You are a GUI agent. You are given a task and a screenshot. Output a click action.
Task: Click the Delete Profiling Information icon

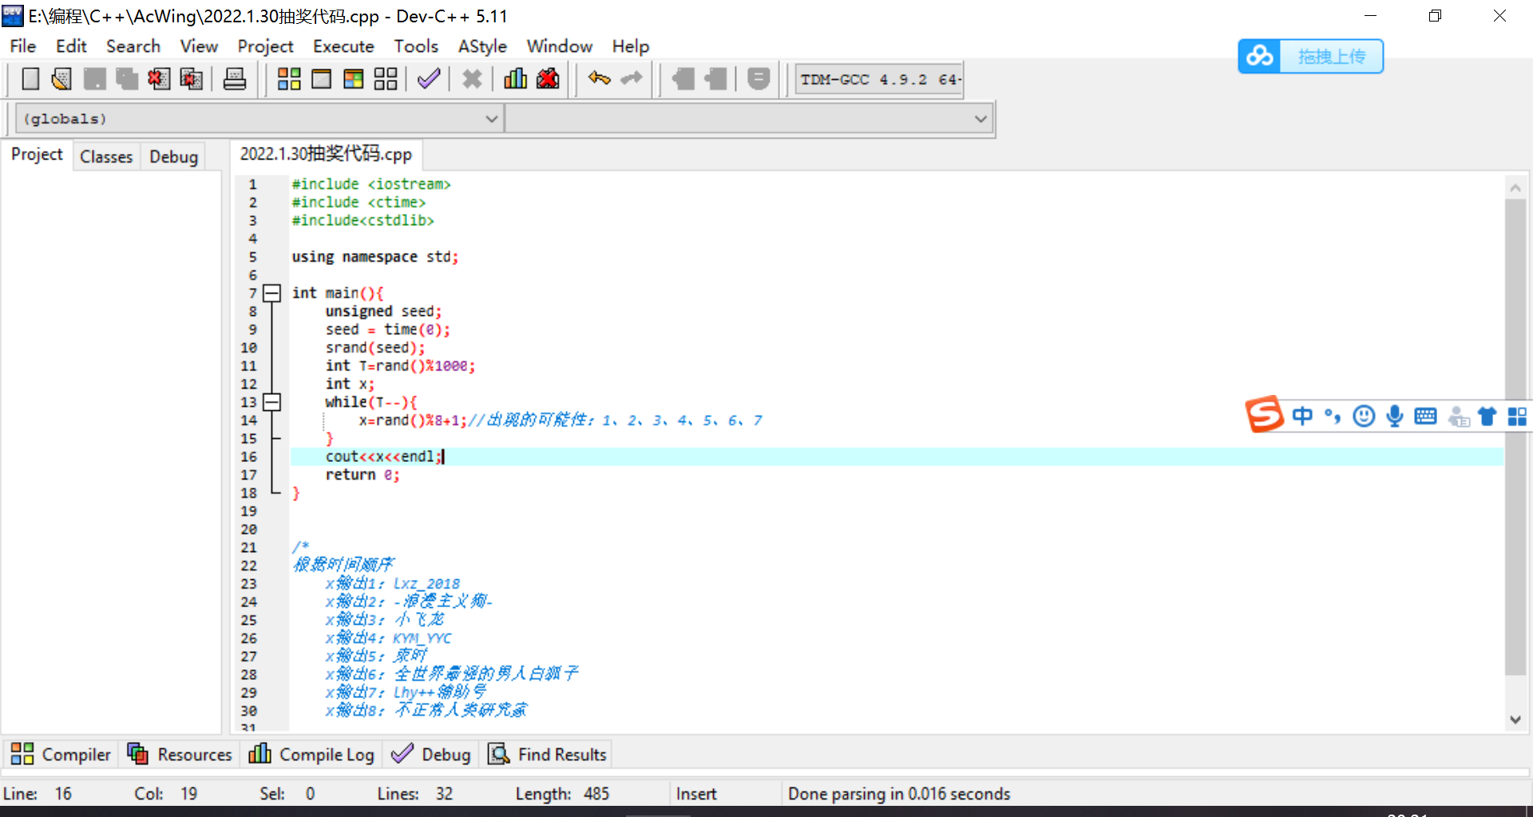coord(548,79)
